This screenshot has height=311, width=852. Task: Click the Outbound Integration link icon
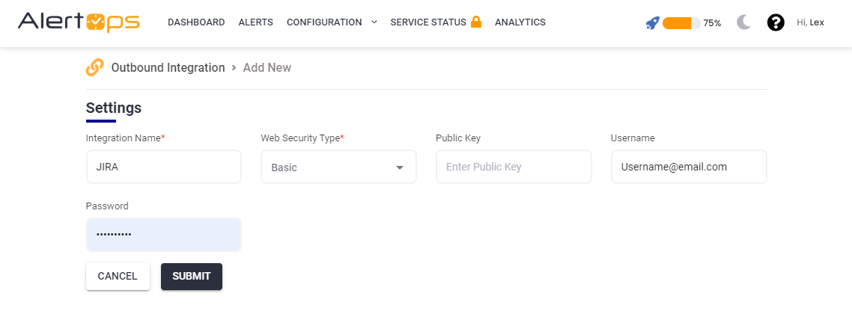[95, 67]
